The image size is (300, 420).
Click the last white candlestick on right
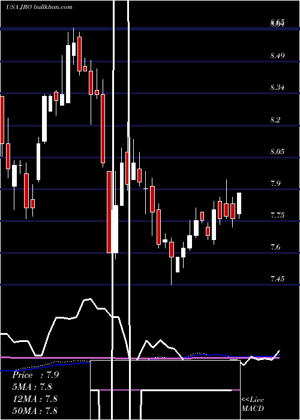click(239, 203)
